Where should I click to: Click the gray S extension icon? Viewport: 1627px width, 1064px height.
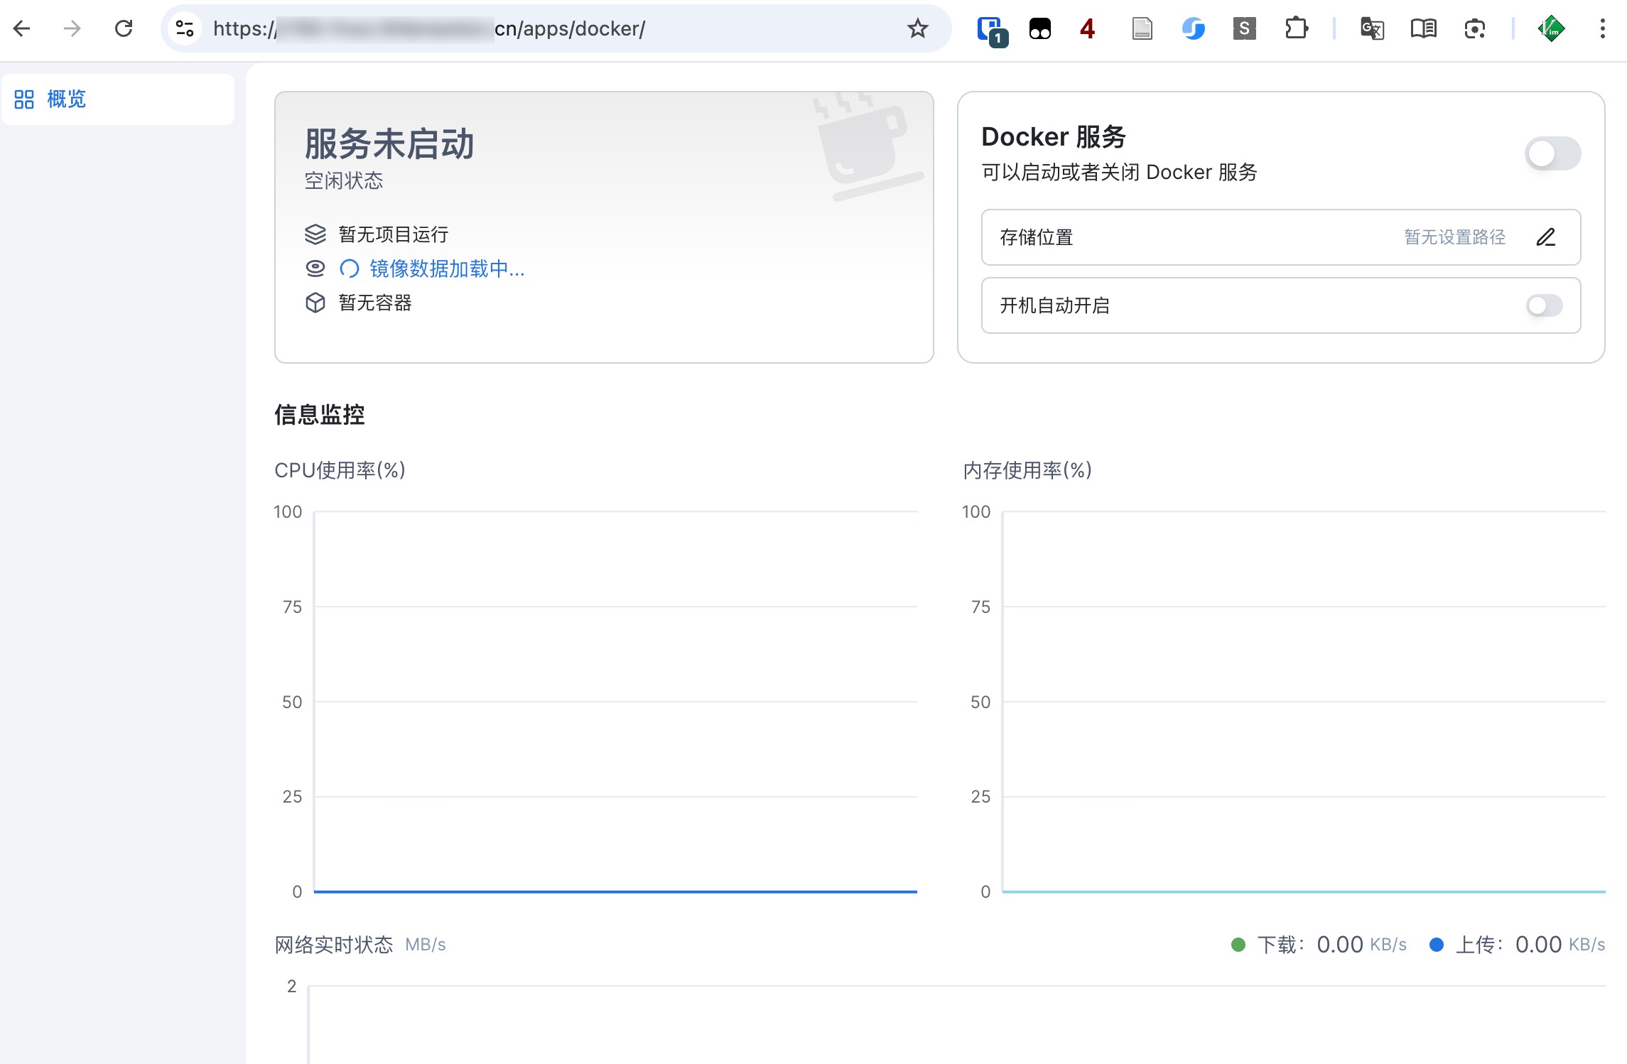[1244, 28]
